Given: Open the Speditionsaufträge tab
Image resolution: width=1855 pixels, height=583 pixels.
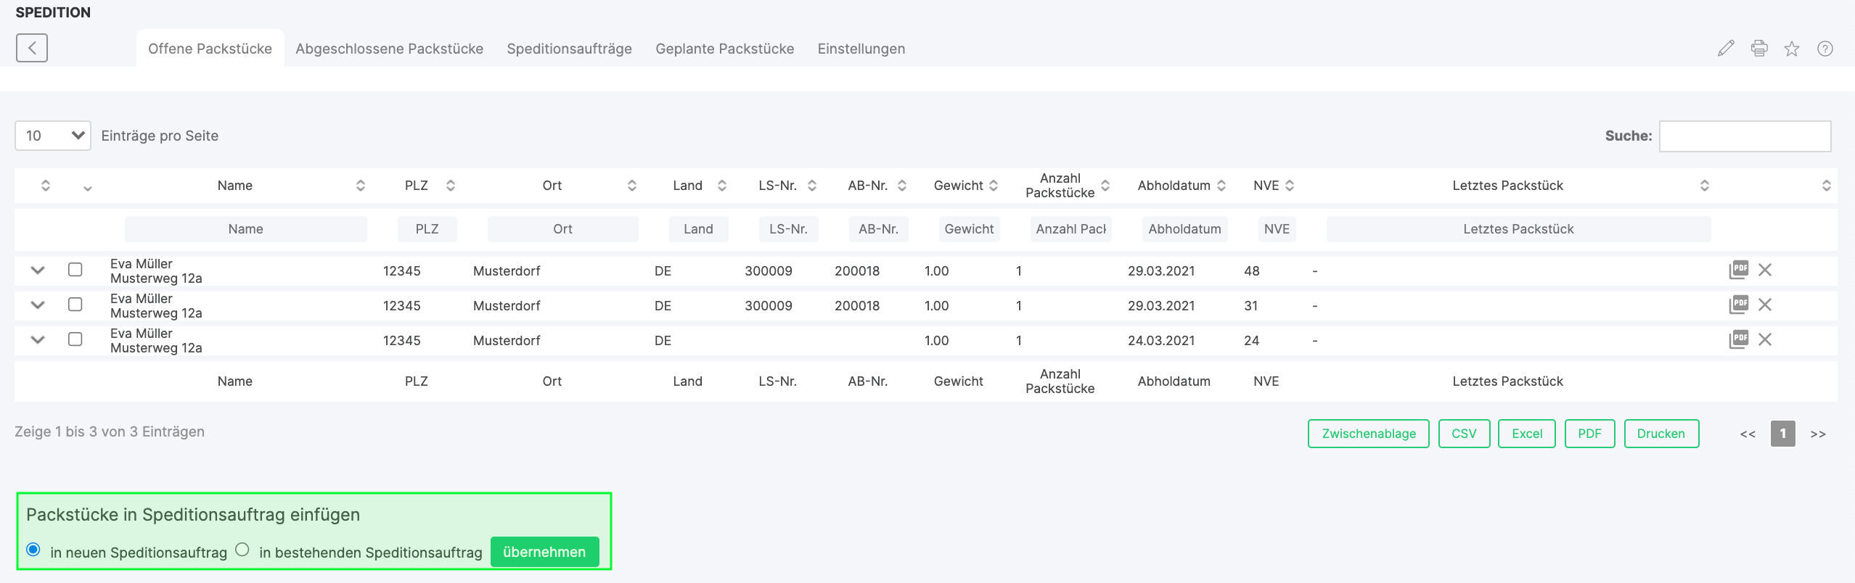Looking at the screenshot, I should point(569,49).
